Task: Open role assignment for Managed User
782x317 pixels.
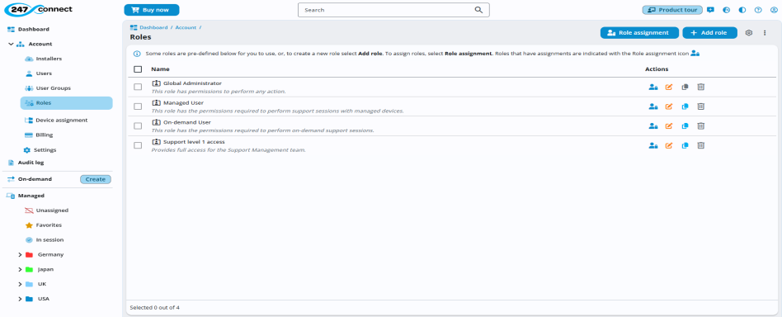Action: point(652,106)
